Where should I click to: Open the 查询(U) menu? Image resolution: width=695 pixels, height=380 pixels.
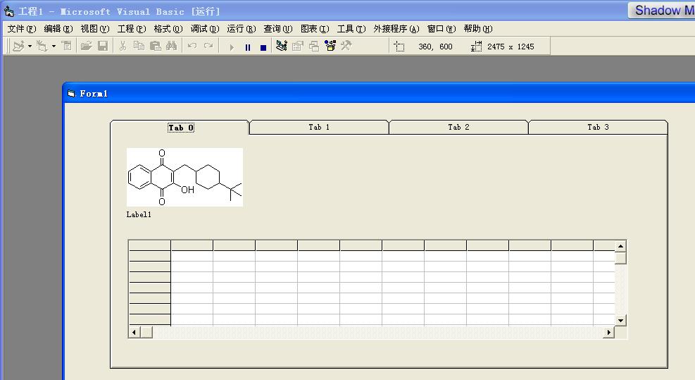point(278,29)
